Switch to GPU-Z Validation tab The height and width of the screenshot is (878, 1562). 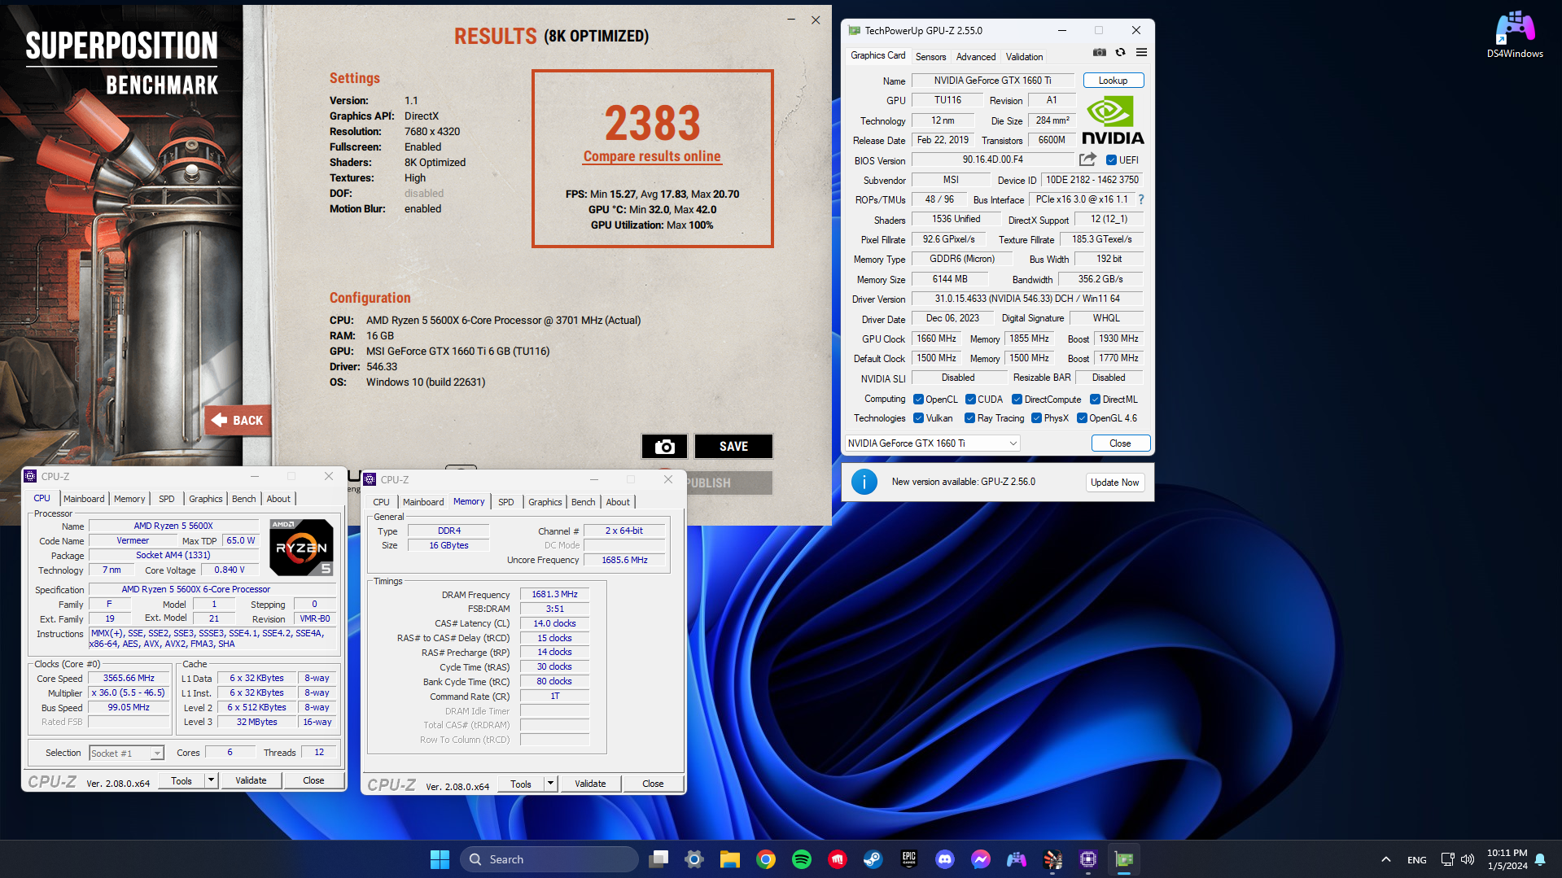(x=1024, y=57)
